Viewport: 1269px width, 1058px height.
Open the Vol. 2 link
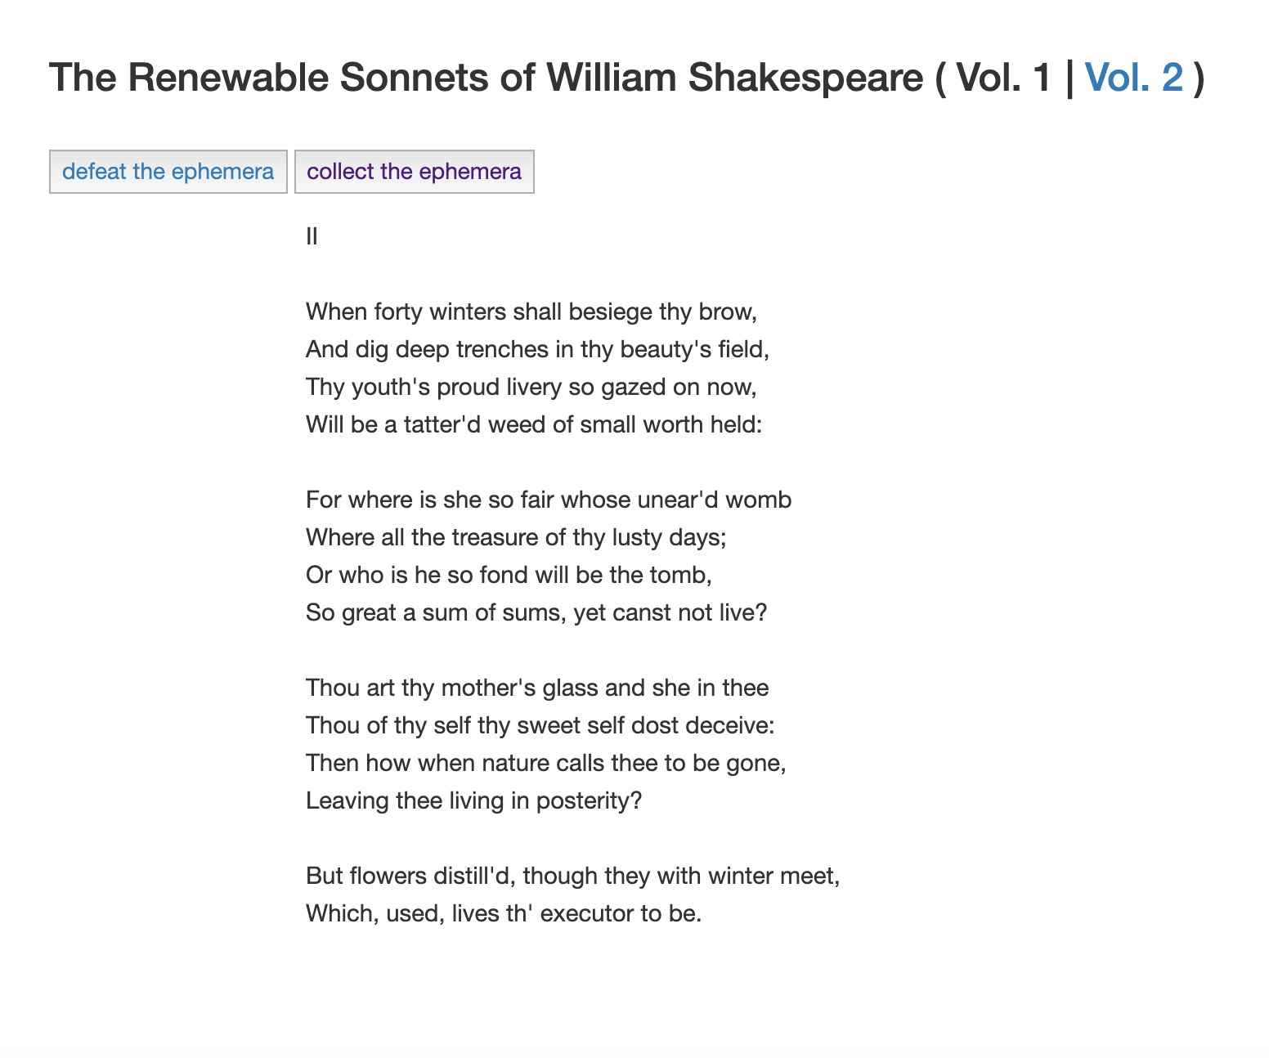coord(1133,78)
